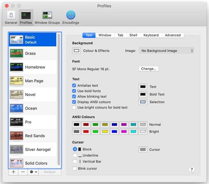Switch to the Window tab

pyautogui.click(x=105, y=35)
